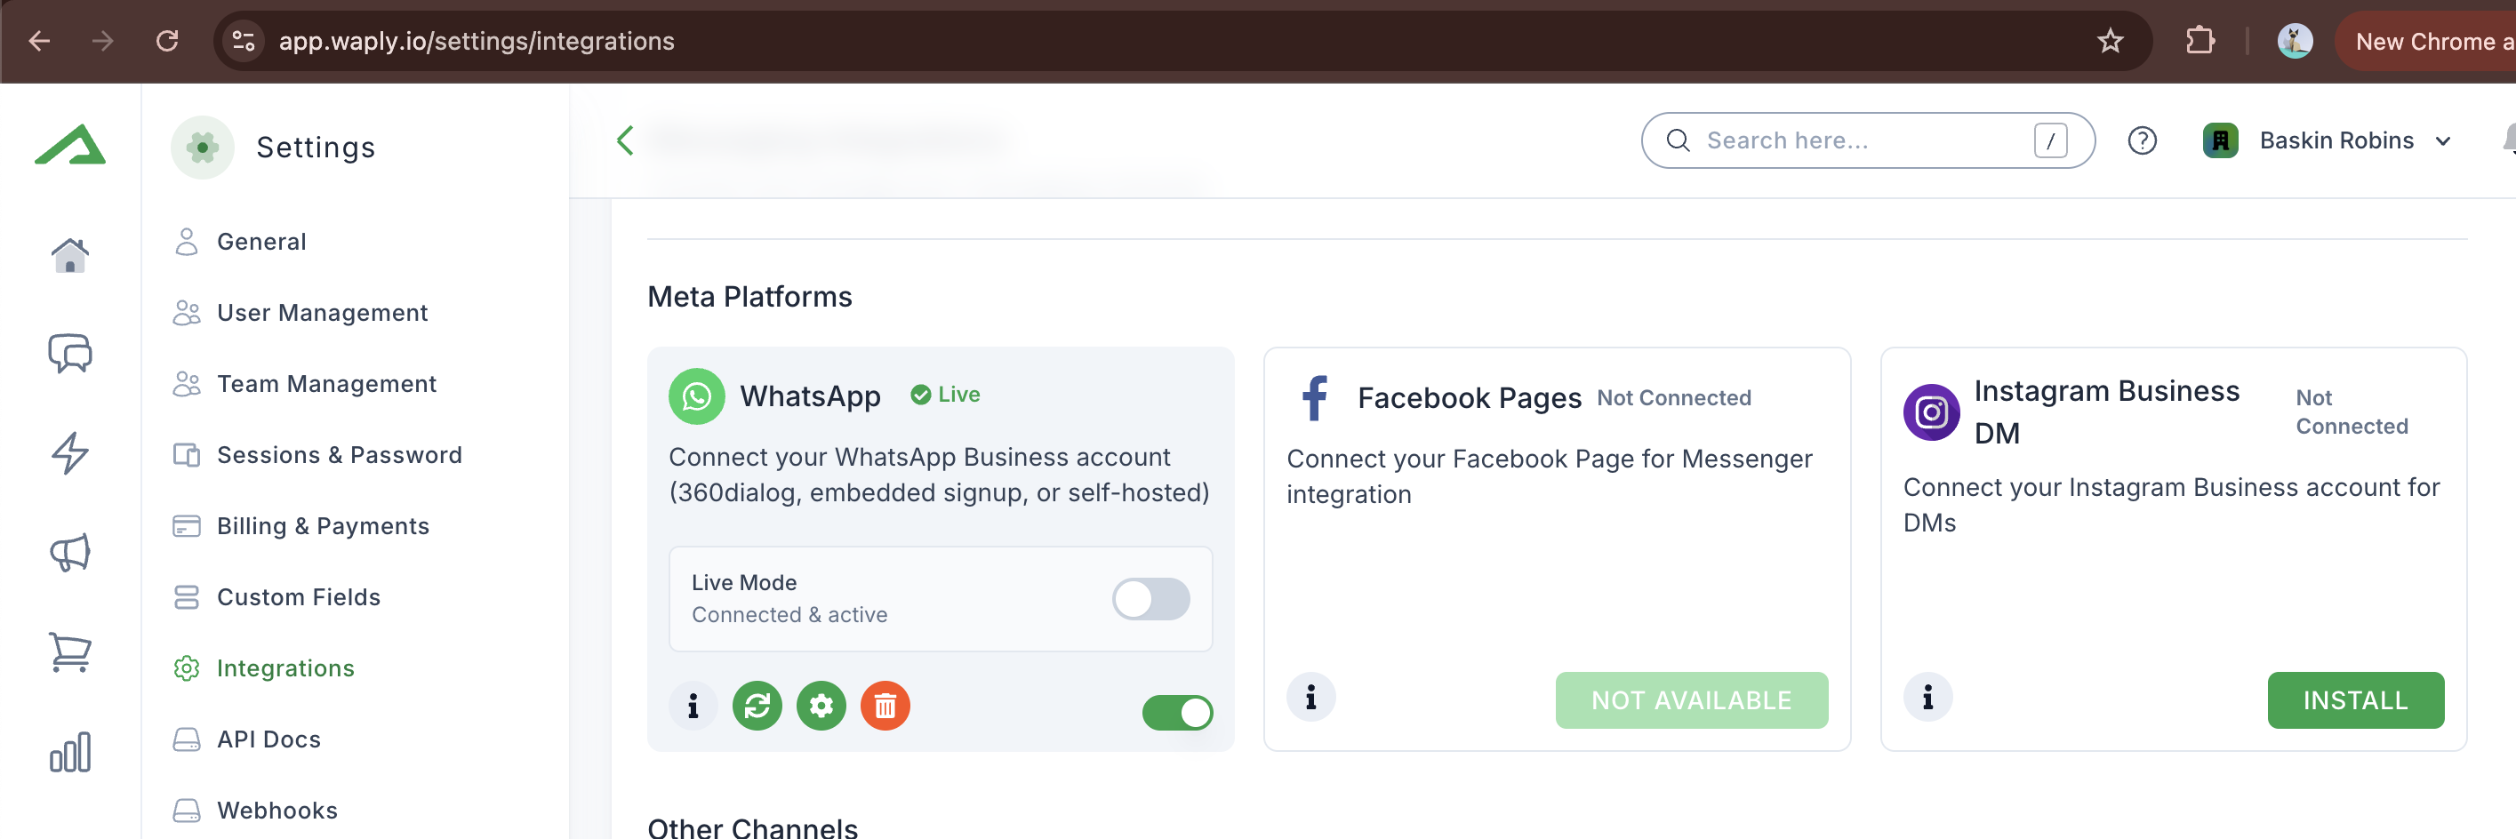Open the bar chart analytics icon
Viewport: 2516px width, 839px height.
[x=70, y=752]
